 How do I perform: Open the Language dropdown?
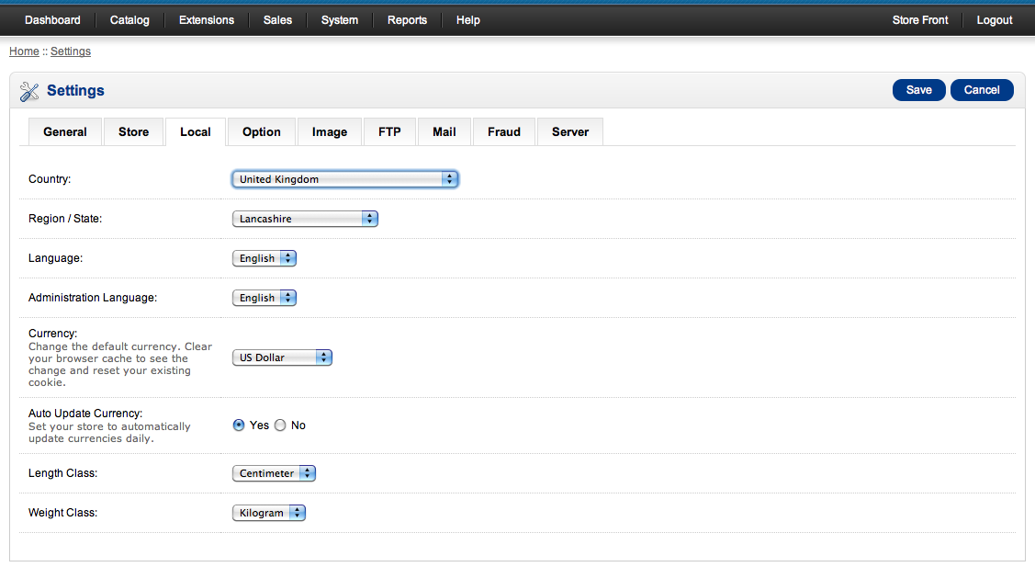pos(264,257)
